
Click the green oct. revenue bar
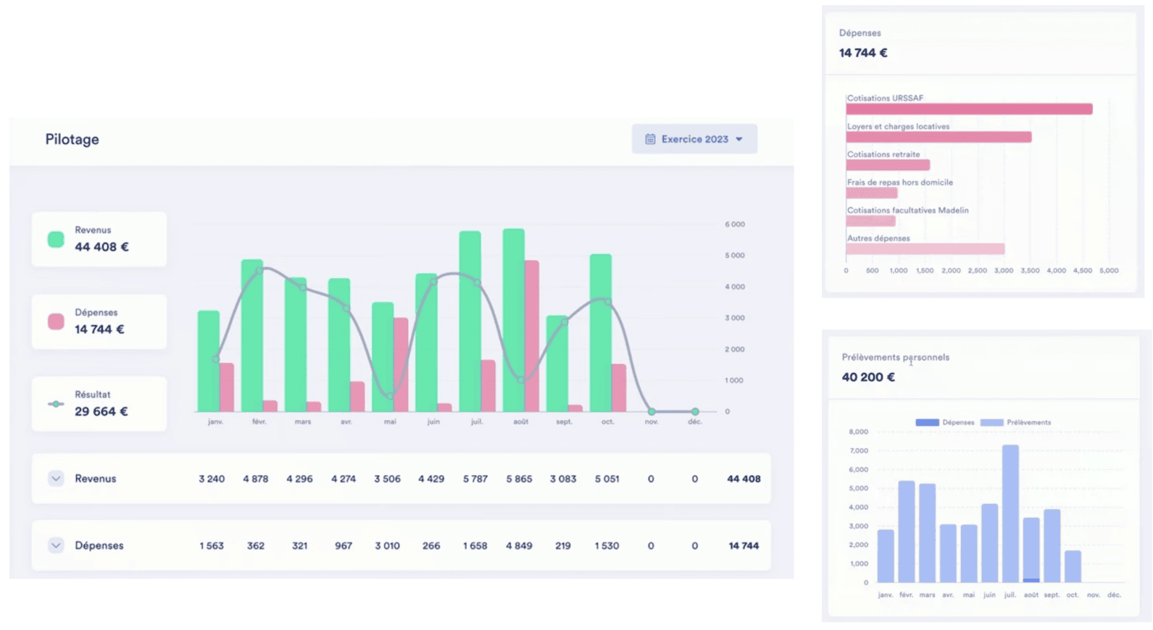[x=601, y=332]
